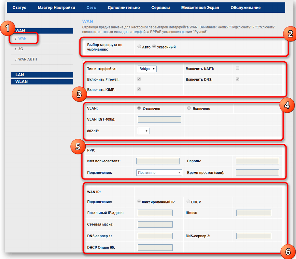
Task: Open the Статус tab
Action: (x=19, y=7)
